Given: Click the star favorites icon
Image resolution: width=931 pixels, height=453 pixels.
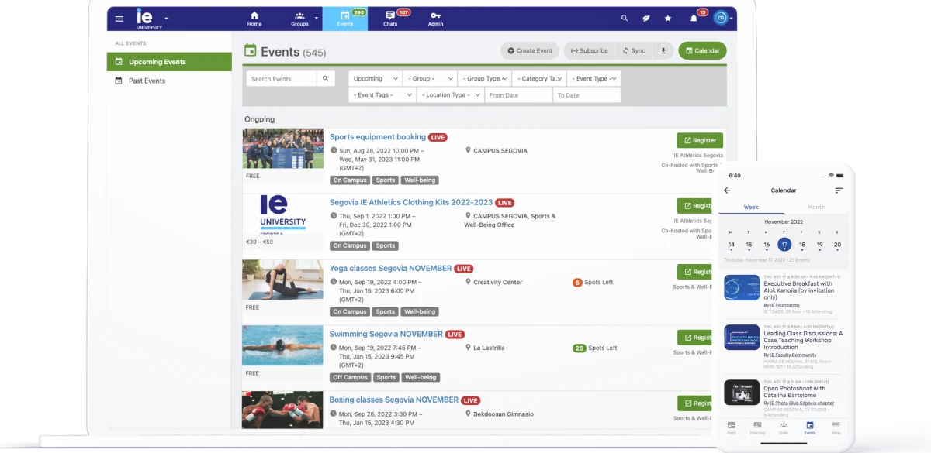Looking at the screenshot, I should click(x=668, y=19).
